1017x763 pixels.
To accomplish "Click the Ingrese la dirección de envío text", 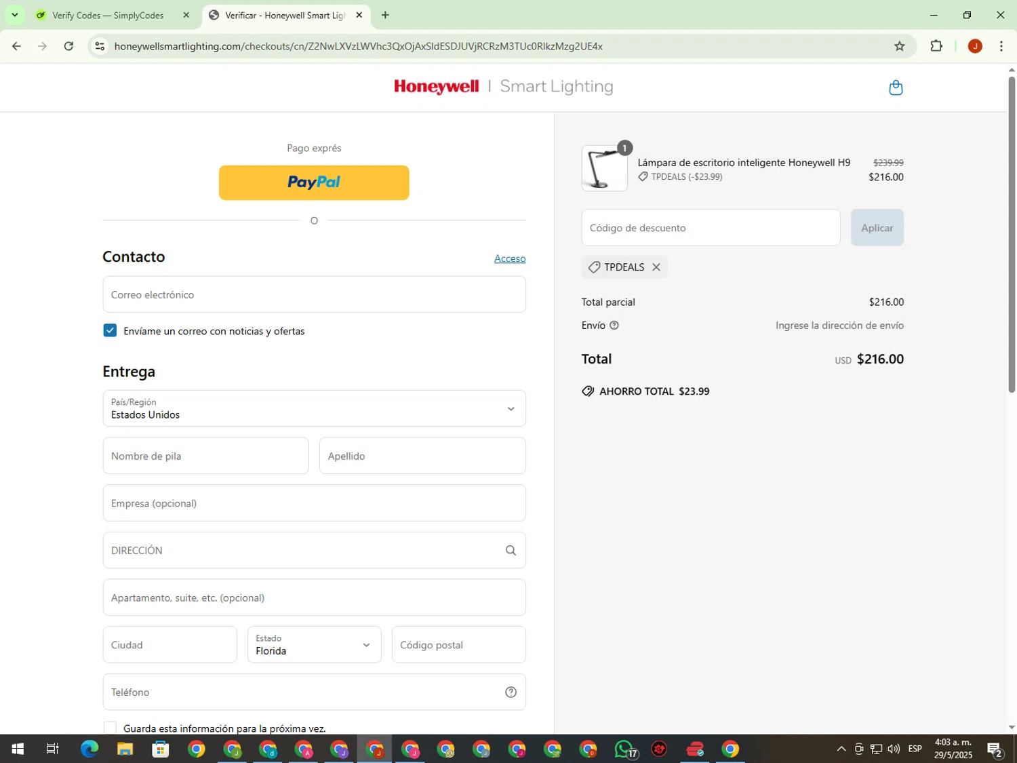I will coord(839,326).
